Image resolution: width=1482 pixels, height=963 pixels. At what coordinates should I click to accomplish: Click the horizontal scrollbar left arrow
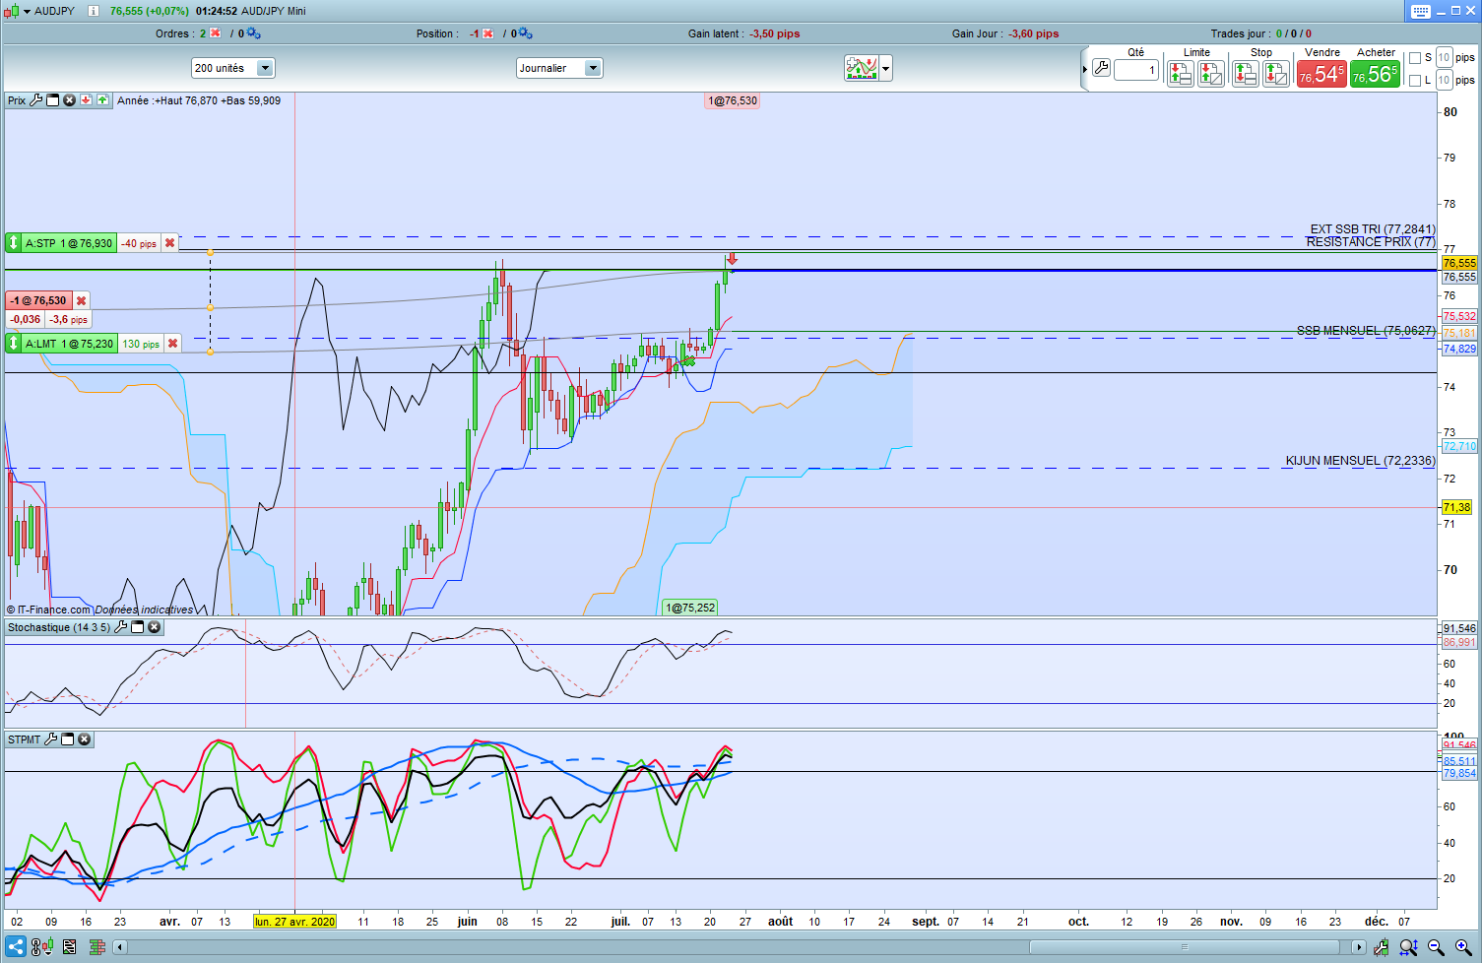[x=120, y=947]
